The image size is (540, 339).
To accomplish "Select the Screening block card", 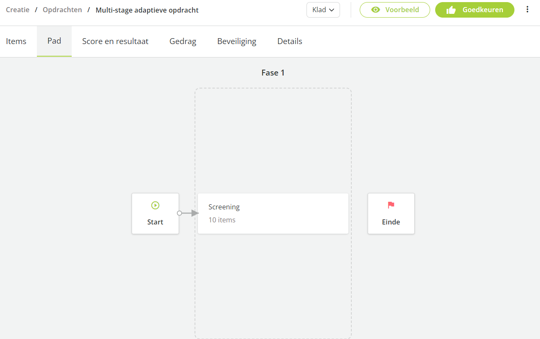I will (x=273, y=214).
